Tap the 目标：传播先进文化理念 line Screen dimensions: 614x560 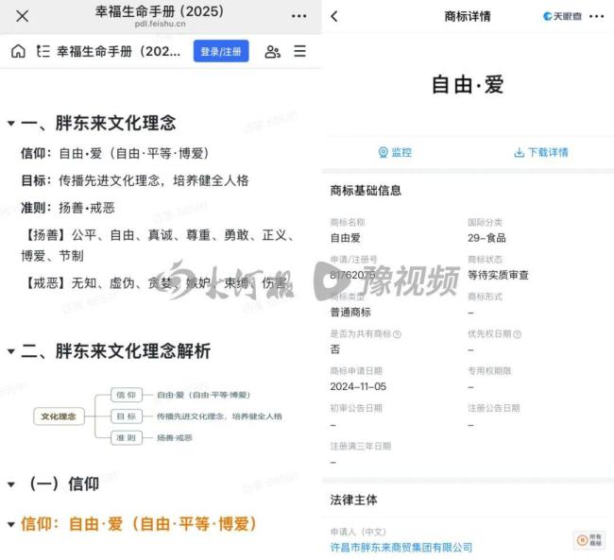click(135, 180)
